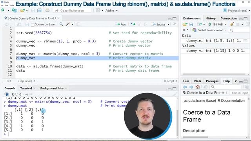Open the new file type dropdown arrow
Screen dimensions: 251x141
click(8, 11)
